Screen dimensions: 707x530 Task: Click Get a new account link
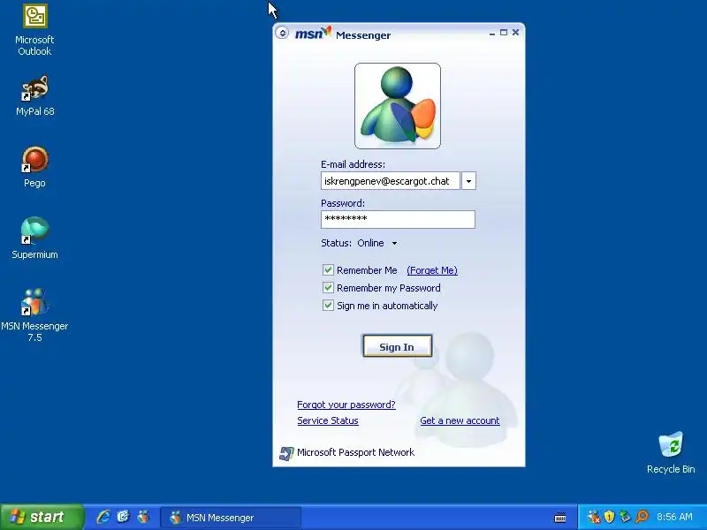pyautogui.click(x=460, y=420)
